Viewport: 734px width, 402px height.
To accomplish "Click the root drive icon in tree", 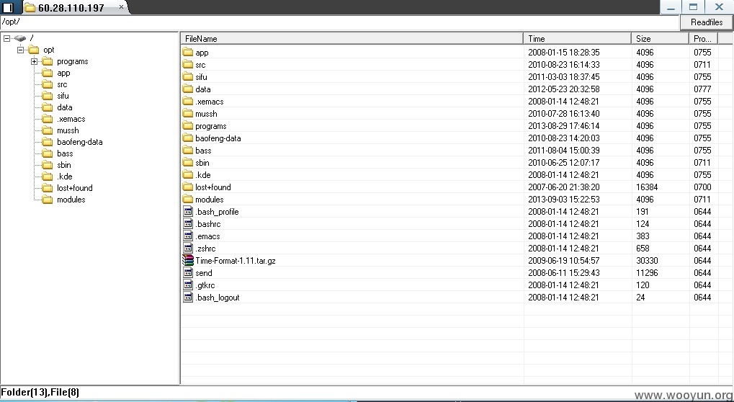I will (19, 38).
